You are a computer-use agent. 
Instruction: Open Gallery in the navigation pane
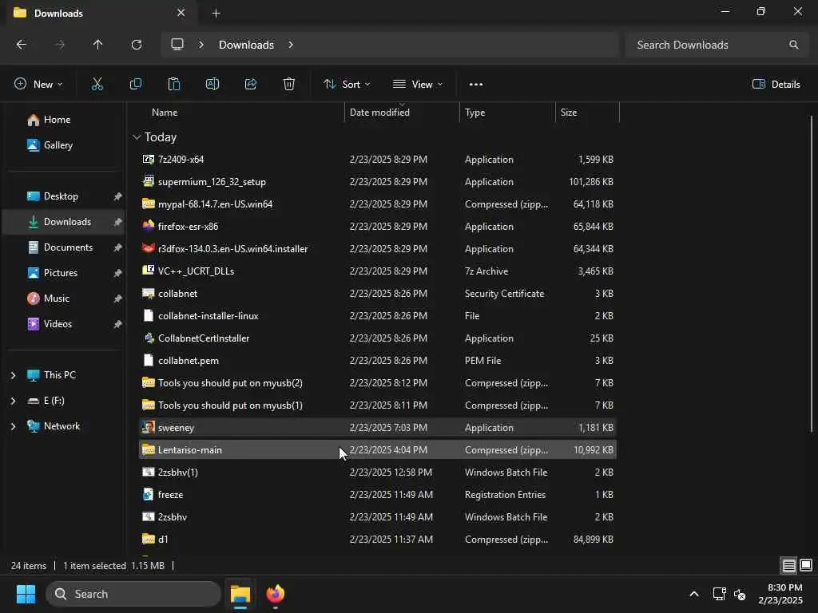pyautogui.click(x=50, y=145)
